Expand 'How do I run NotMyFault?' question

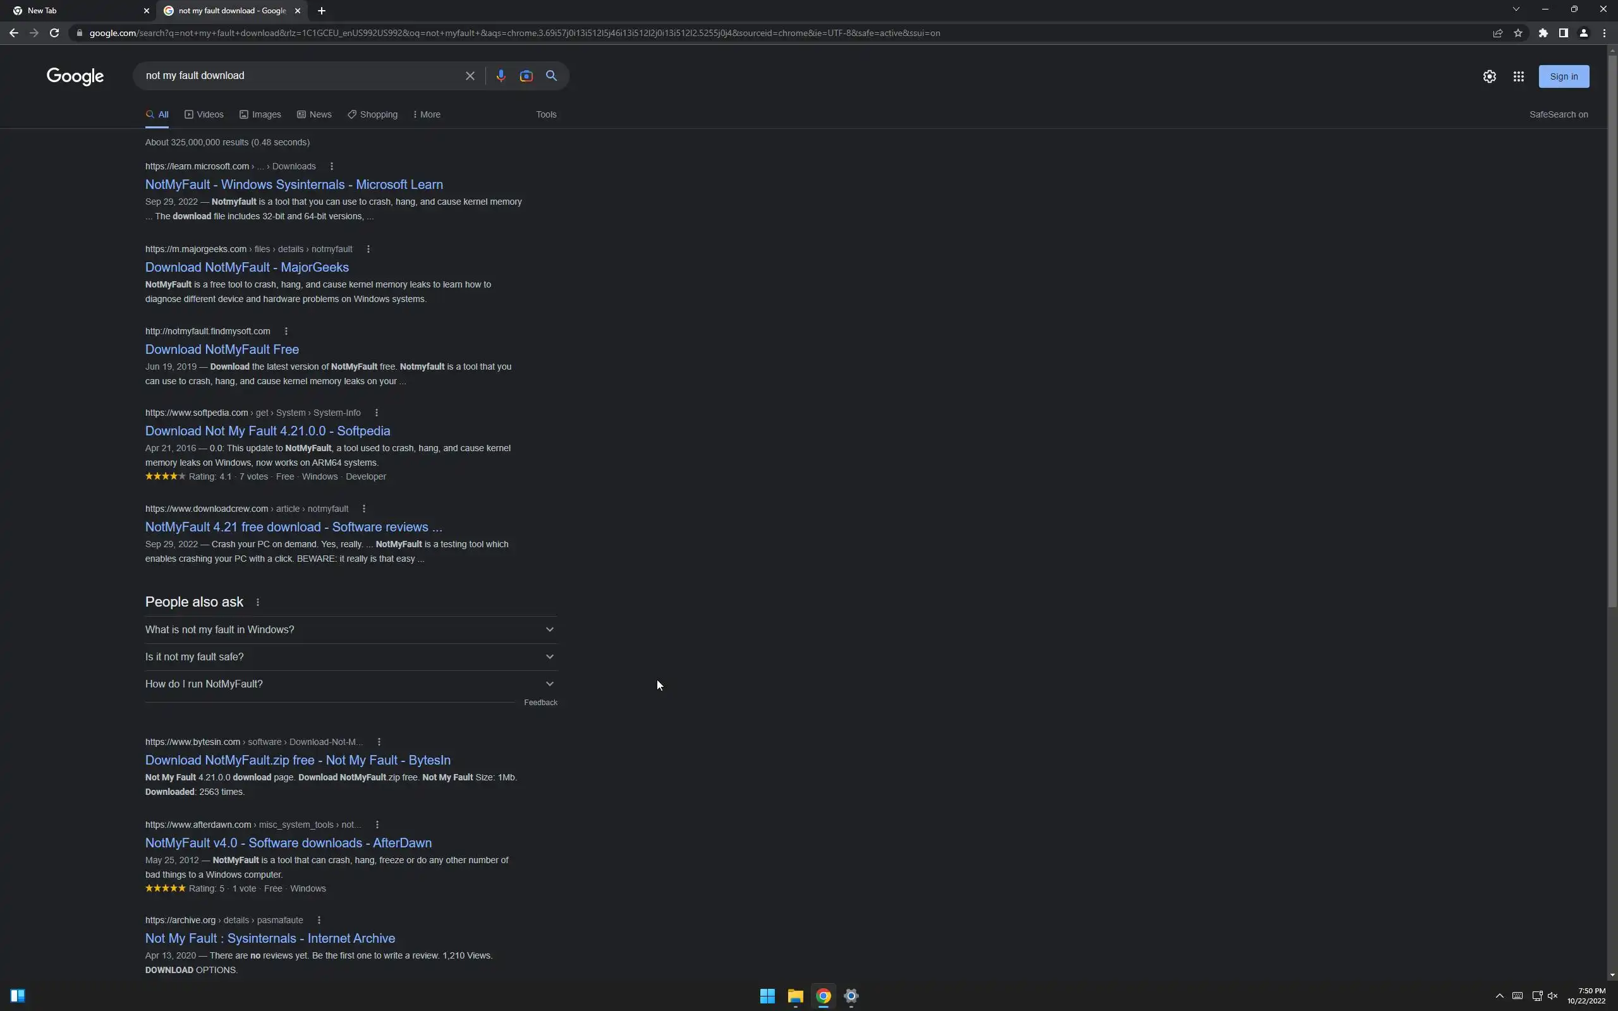350,684
